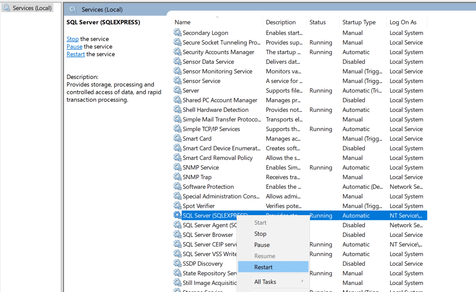Screen dimensions: 476x292
Task: Click the gear icon beside Secondary Logon
Action: coord(177,33)
